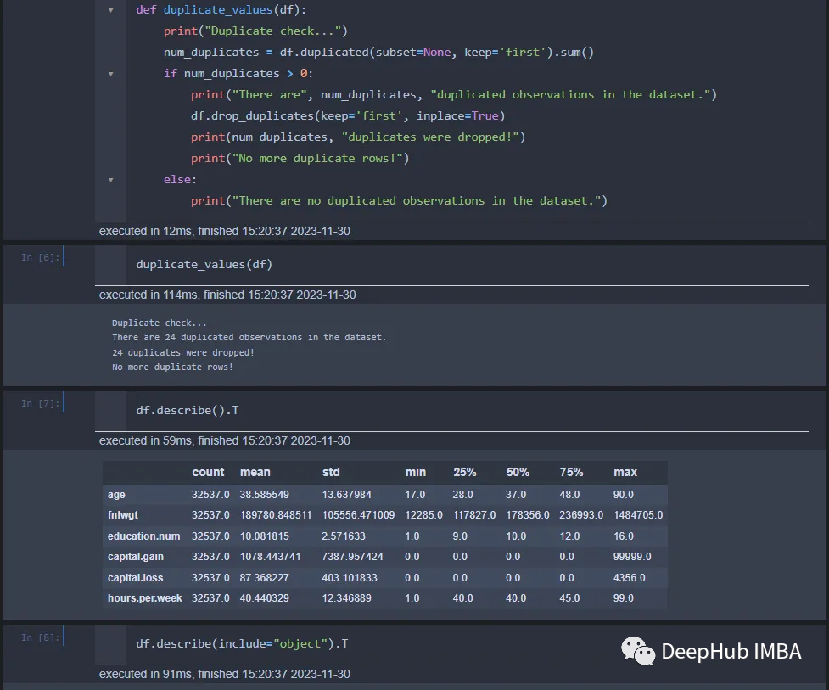The image size is (829, 690).
Task: Click the df.describe(include="object").T input
Action: (x=242, y=644)
